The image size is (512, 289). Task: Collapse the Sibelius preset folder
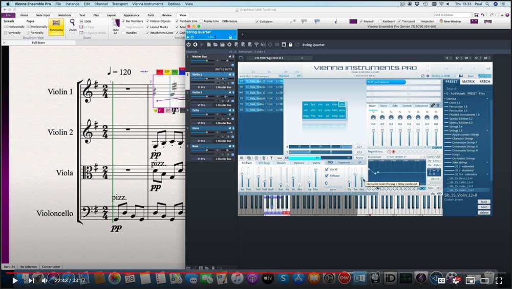point(487,99)
